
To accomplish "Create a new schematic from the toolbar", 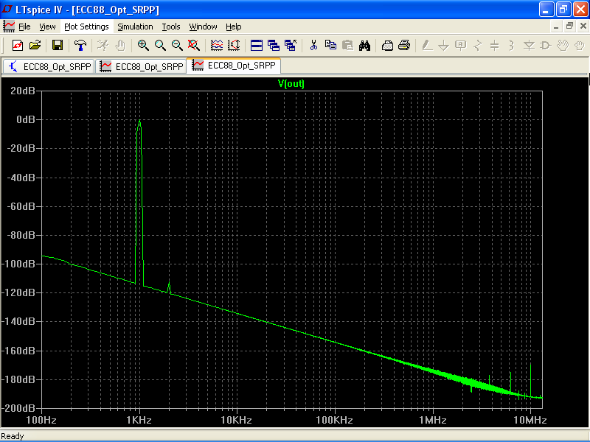I will [x=18, y=46].
